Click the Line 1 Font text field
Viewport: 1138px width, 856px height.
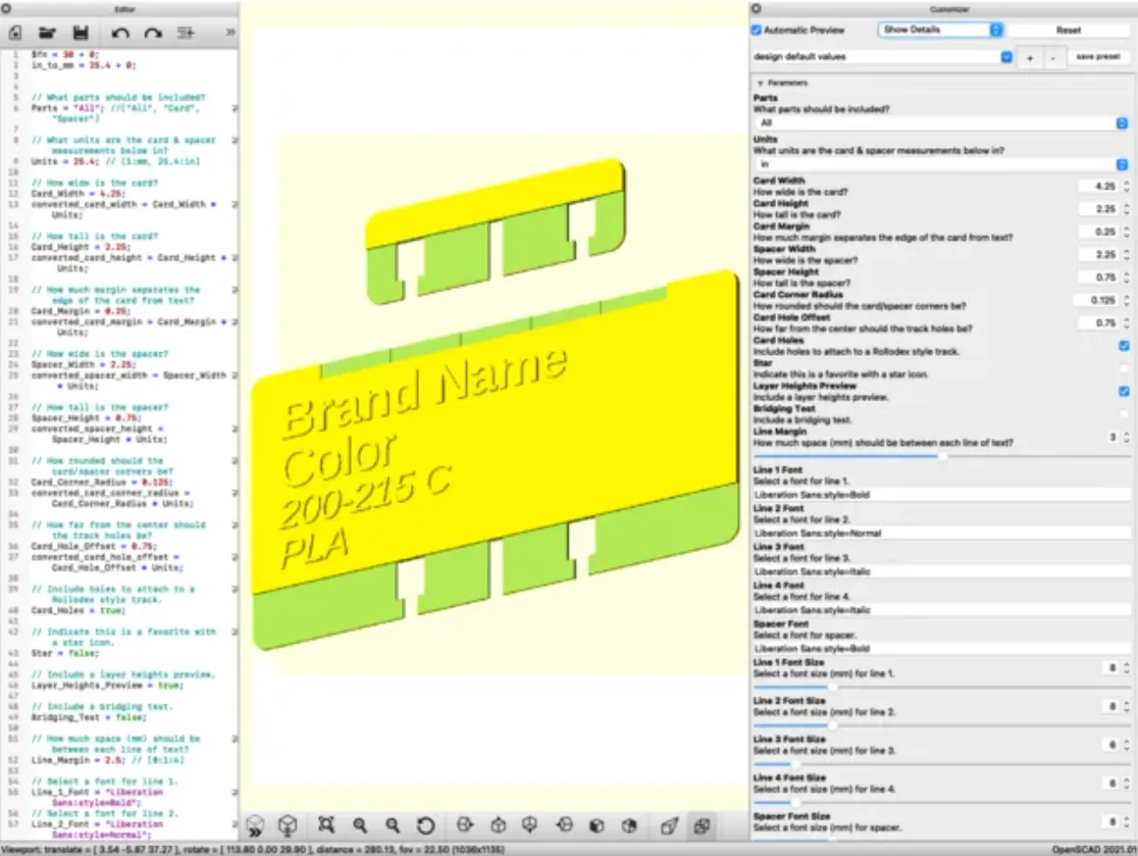tap(941, 494)
